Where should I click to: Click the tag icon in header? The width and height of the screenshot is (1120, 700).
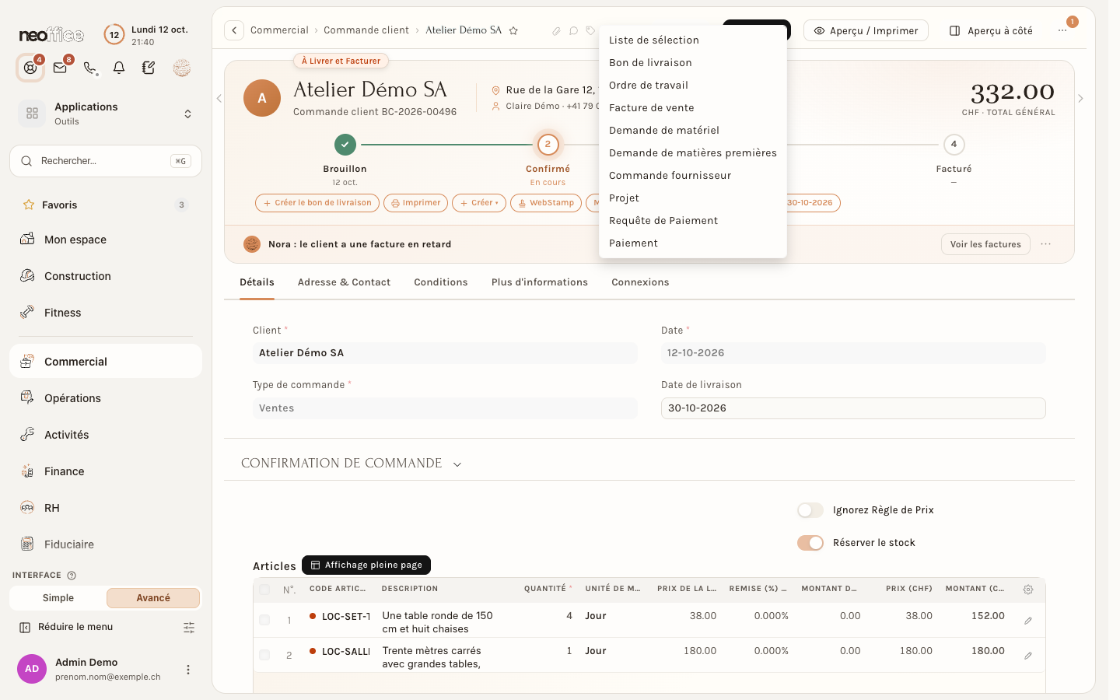[590, 31]
